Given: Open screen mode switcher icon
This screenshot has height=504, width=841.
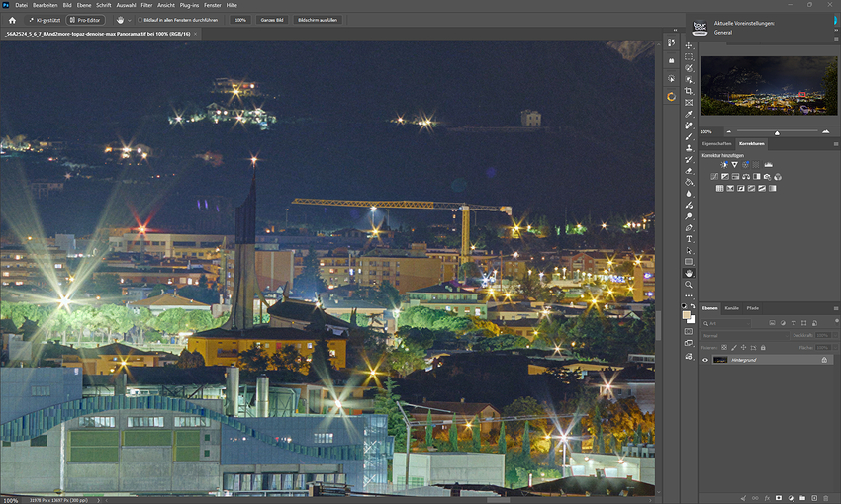Looking at the screenshot, I should [x=689, y=343].
